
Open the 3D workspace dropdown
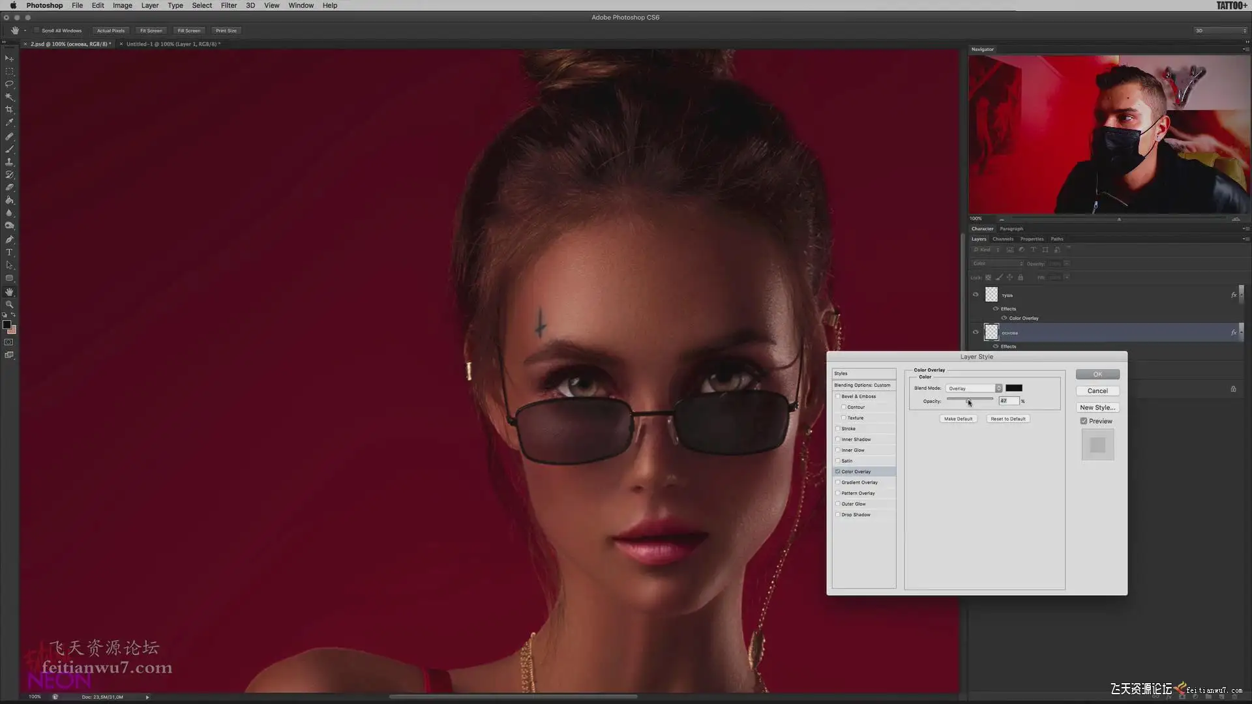tap(1220, 31)
